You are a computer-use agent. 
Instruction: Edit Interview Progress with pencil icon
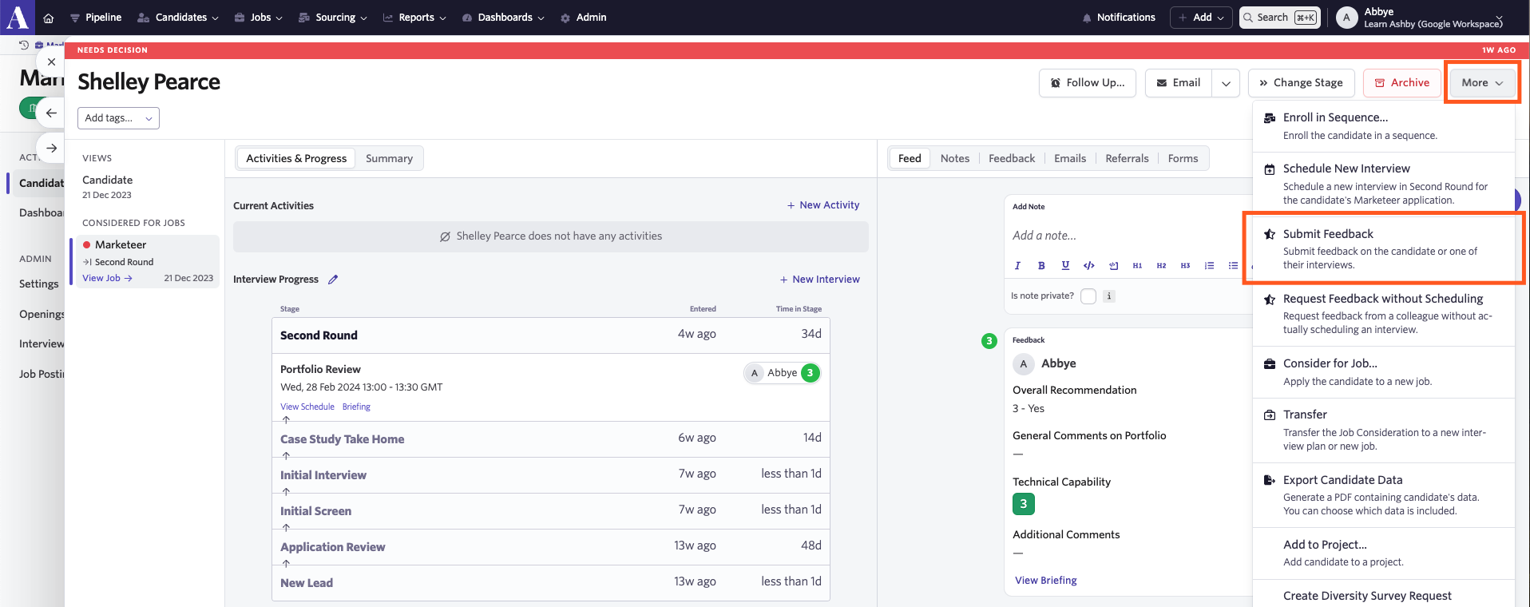click(333, 280)
